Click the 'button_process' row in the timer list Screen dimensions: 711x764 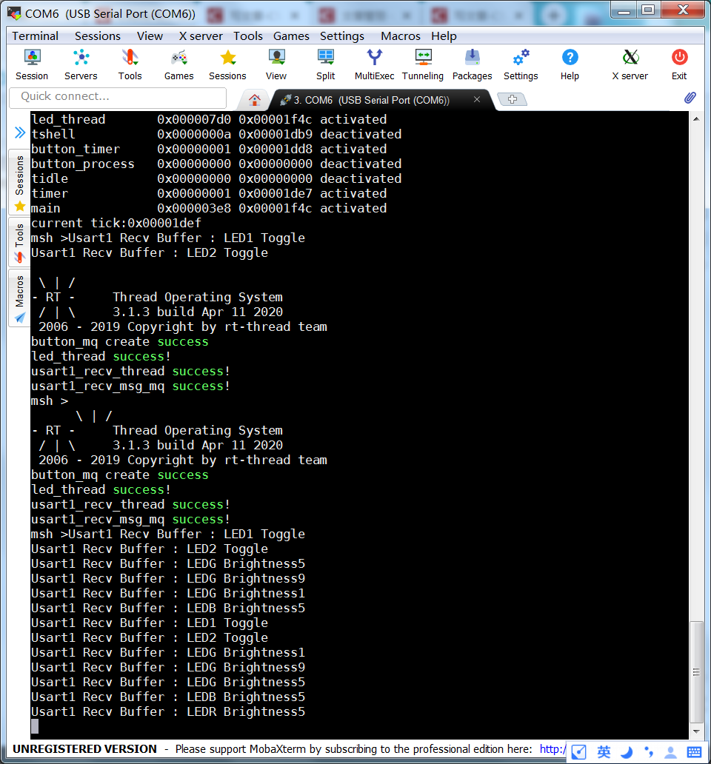pos(216,164)
